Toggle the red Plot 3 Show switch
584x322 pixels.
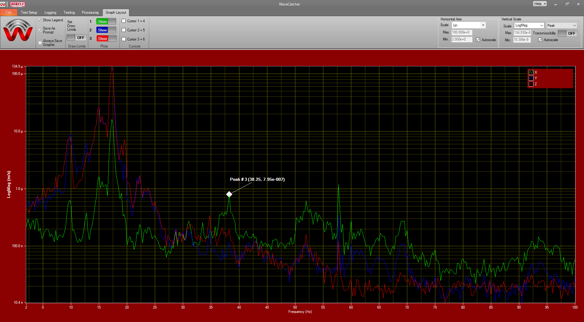(106, 39)
